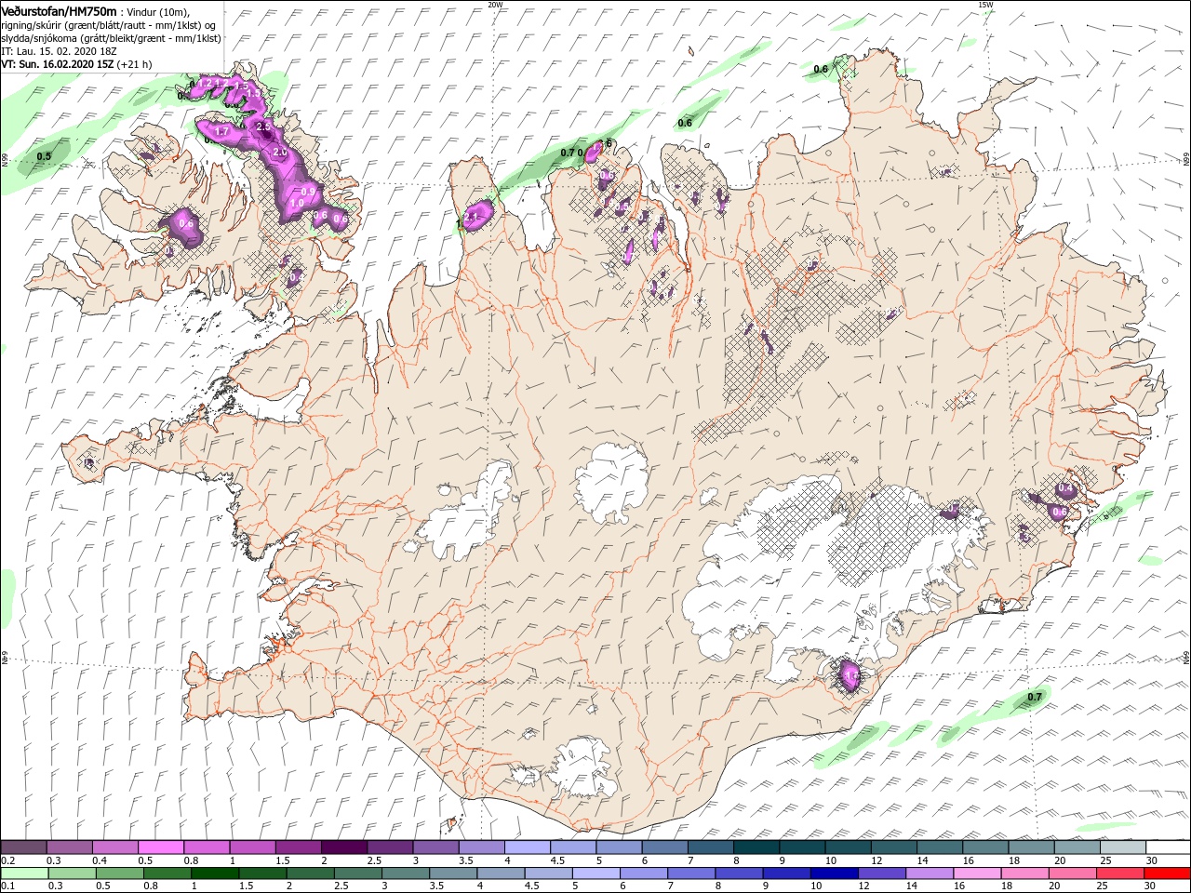Viewport: 1191px width, 893px height.
Task: Choose the light lavender upper swatch labeled 4
Action: click(527, 847)
